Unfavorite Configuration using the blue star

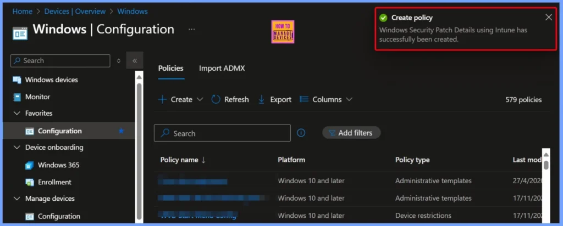click(121, 131)
